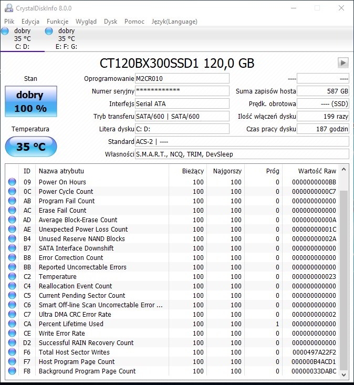The image size is (354, 385).
Task: Click the Własności features field
Action: click(x=242, y=154)
